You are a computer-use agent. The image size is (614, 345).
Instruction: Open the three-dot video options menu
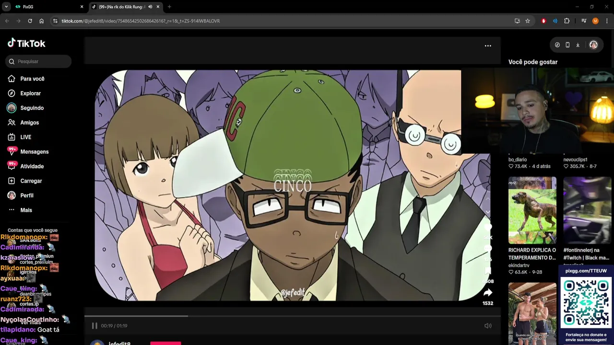[488, 46]
